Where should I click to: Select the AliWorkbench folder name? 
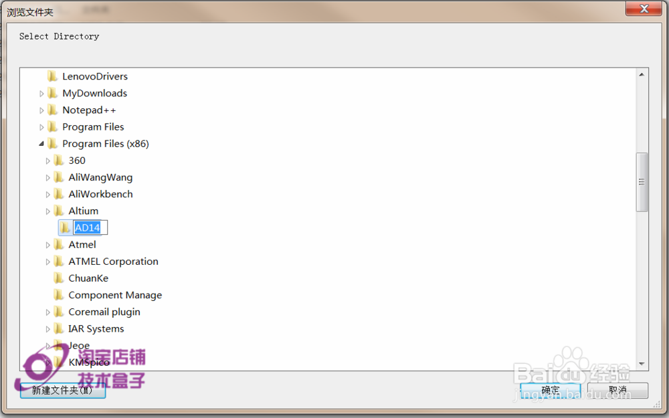pyautogui.click(x=100, y=195)
